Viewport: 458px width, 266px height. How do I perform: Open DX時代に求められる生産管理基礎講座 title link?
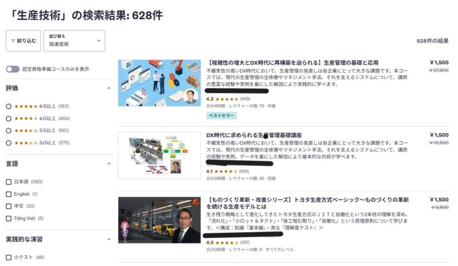point(254,135)
